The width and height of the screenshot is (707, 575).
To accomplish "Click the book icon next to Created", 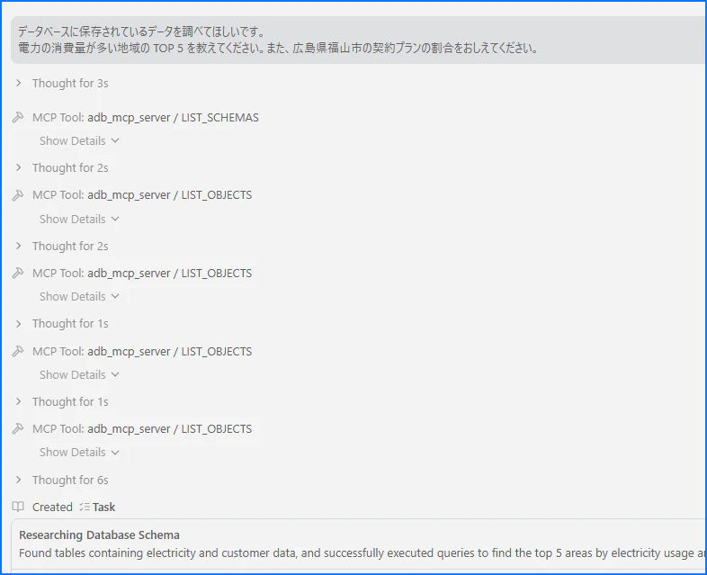I will click(18, 507).
